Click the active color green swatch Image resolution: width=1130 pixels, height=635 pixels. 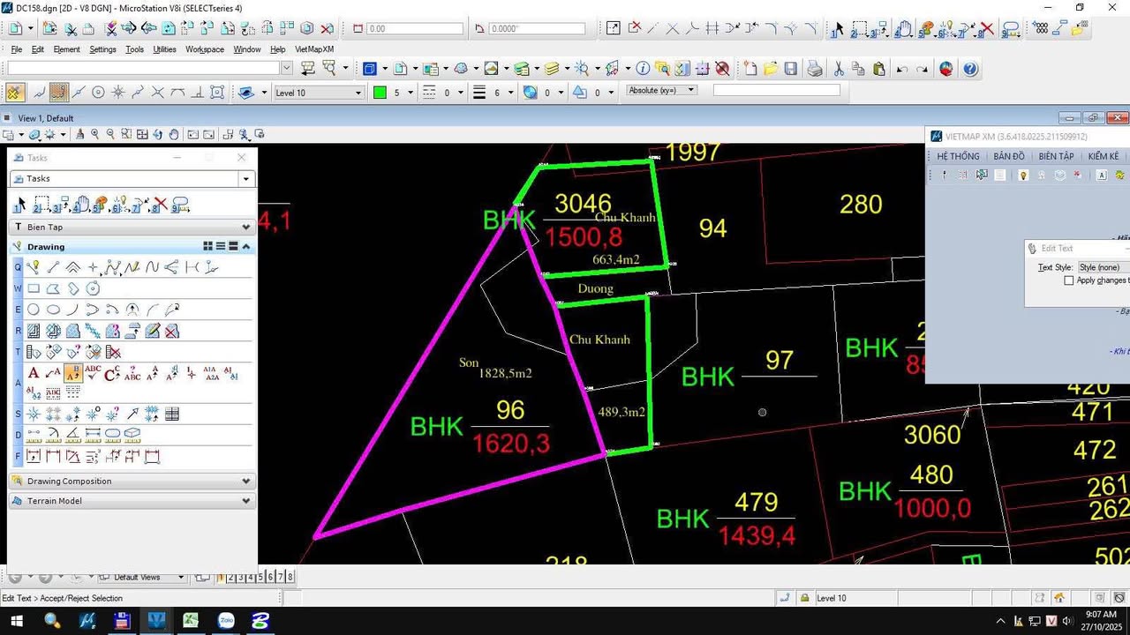pyautogui.click(x=380, y=93)
